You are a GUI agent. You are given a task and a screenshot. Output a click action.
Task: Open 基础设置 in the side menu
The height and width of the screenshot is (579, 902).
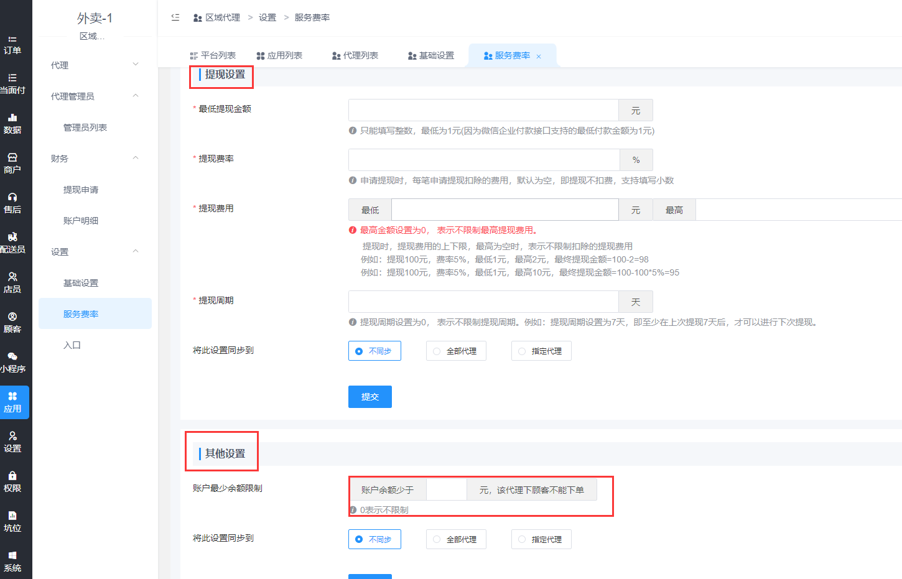[95, 282]
